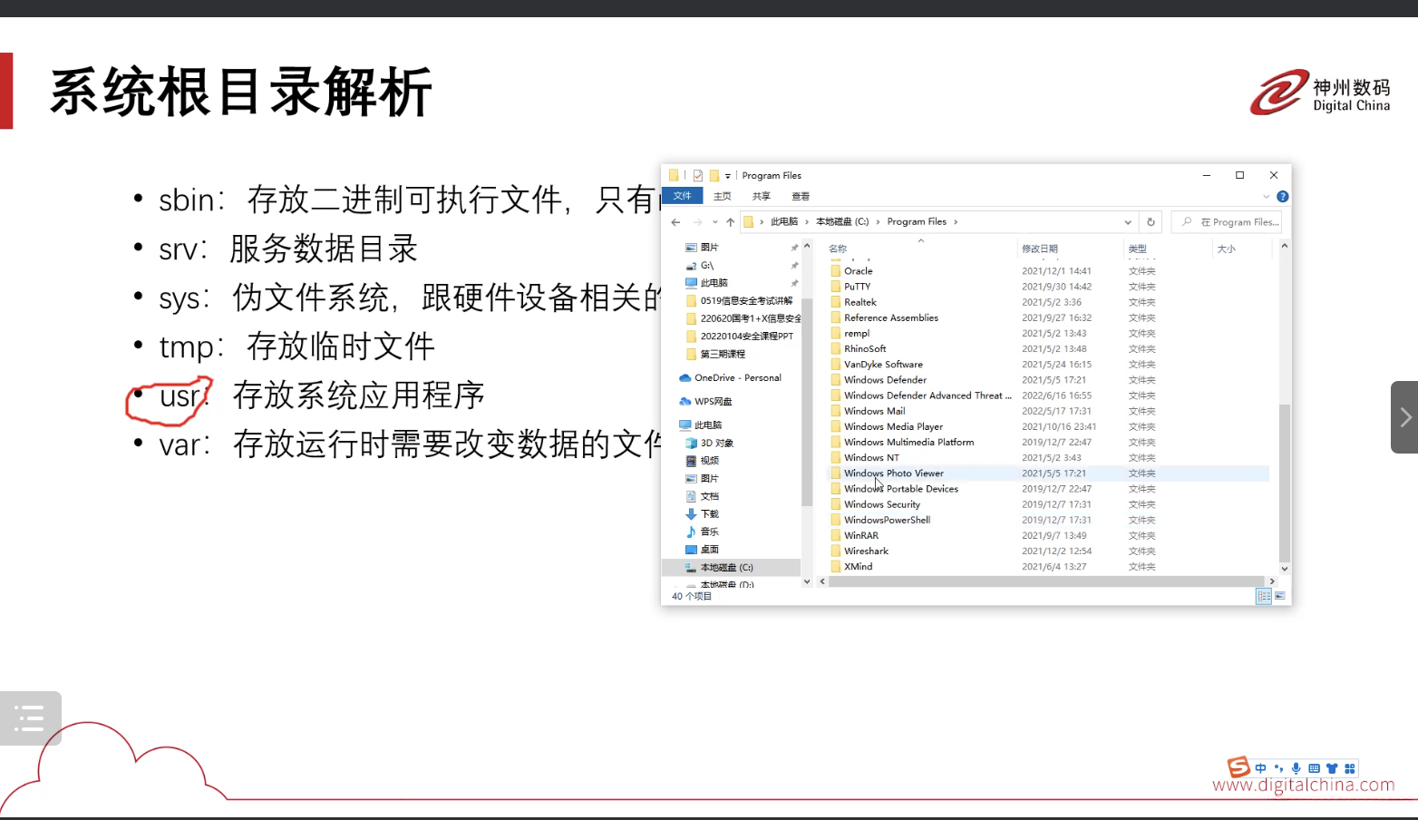The width and height of the screenshot is (1418, 820).
Task: Click New Folder icon in quick access toolbar
Action: (x=714, y=176)
